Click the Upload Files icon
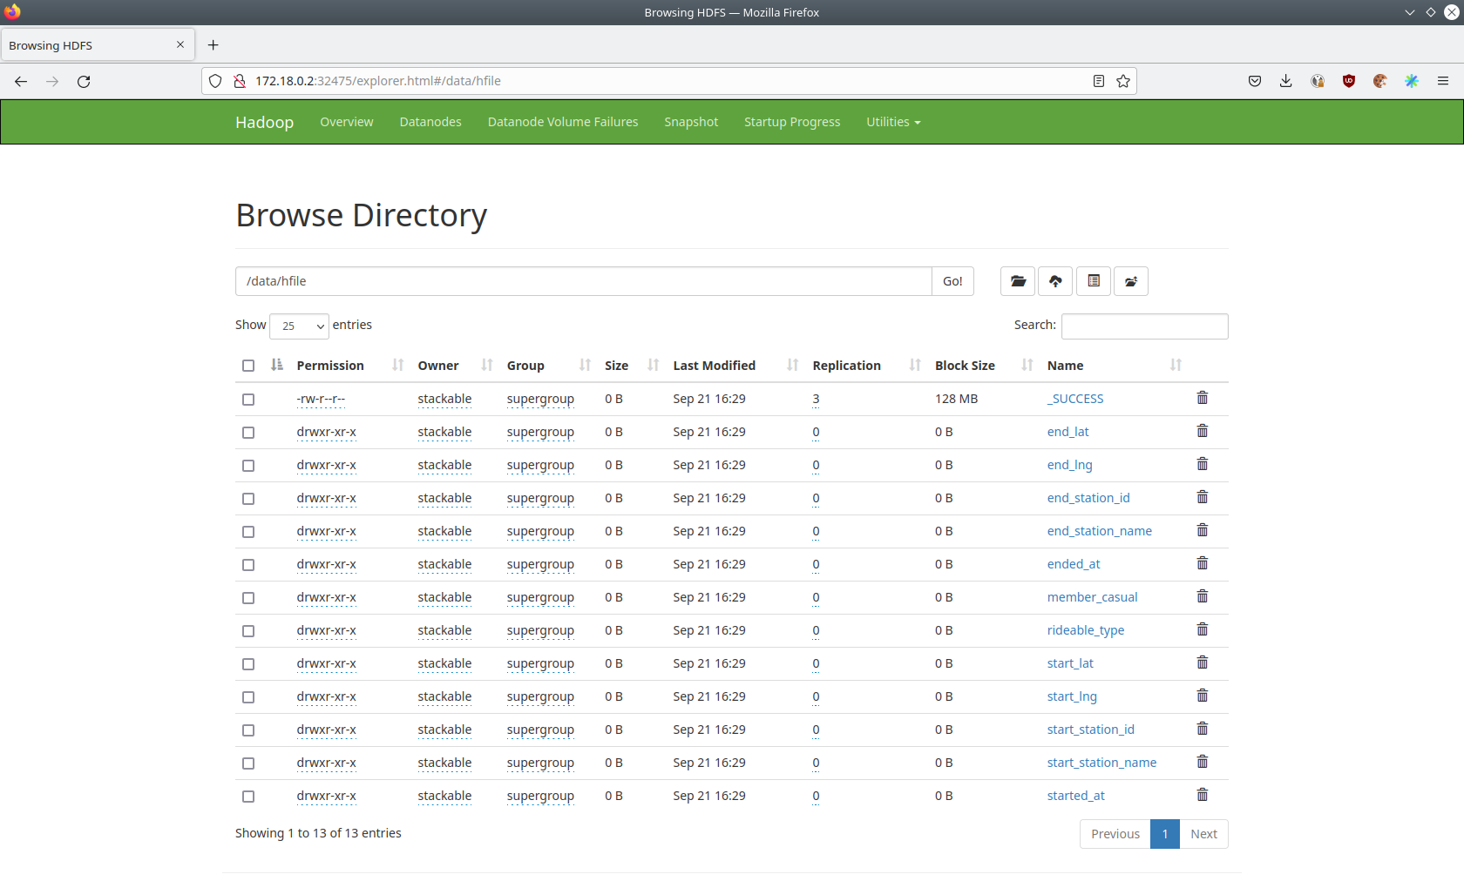 1055,281
